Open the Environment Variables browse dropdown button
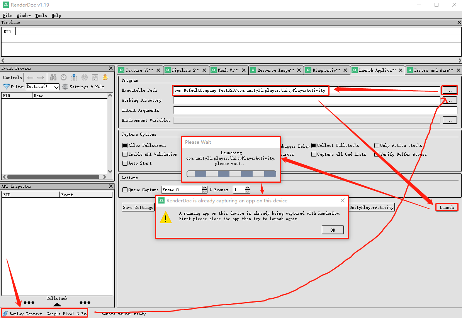Image resolution: width=462 pixels, height=318 pixels. click(x=449, y=120)
